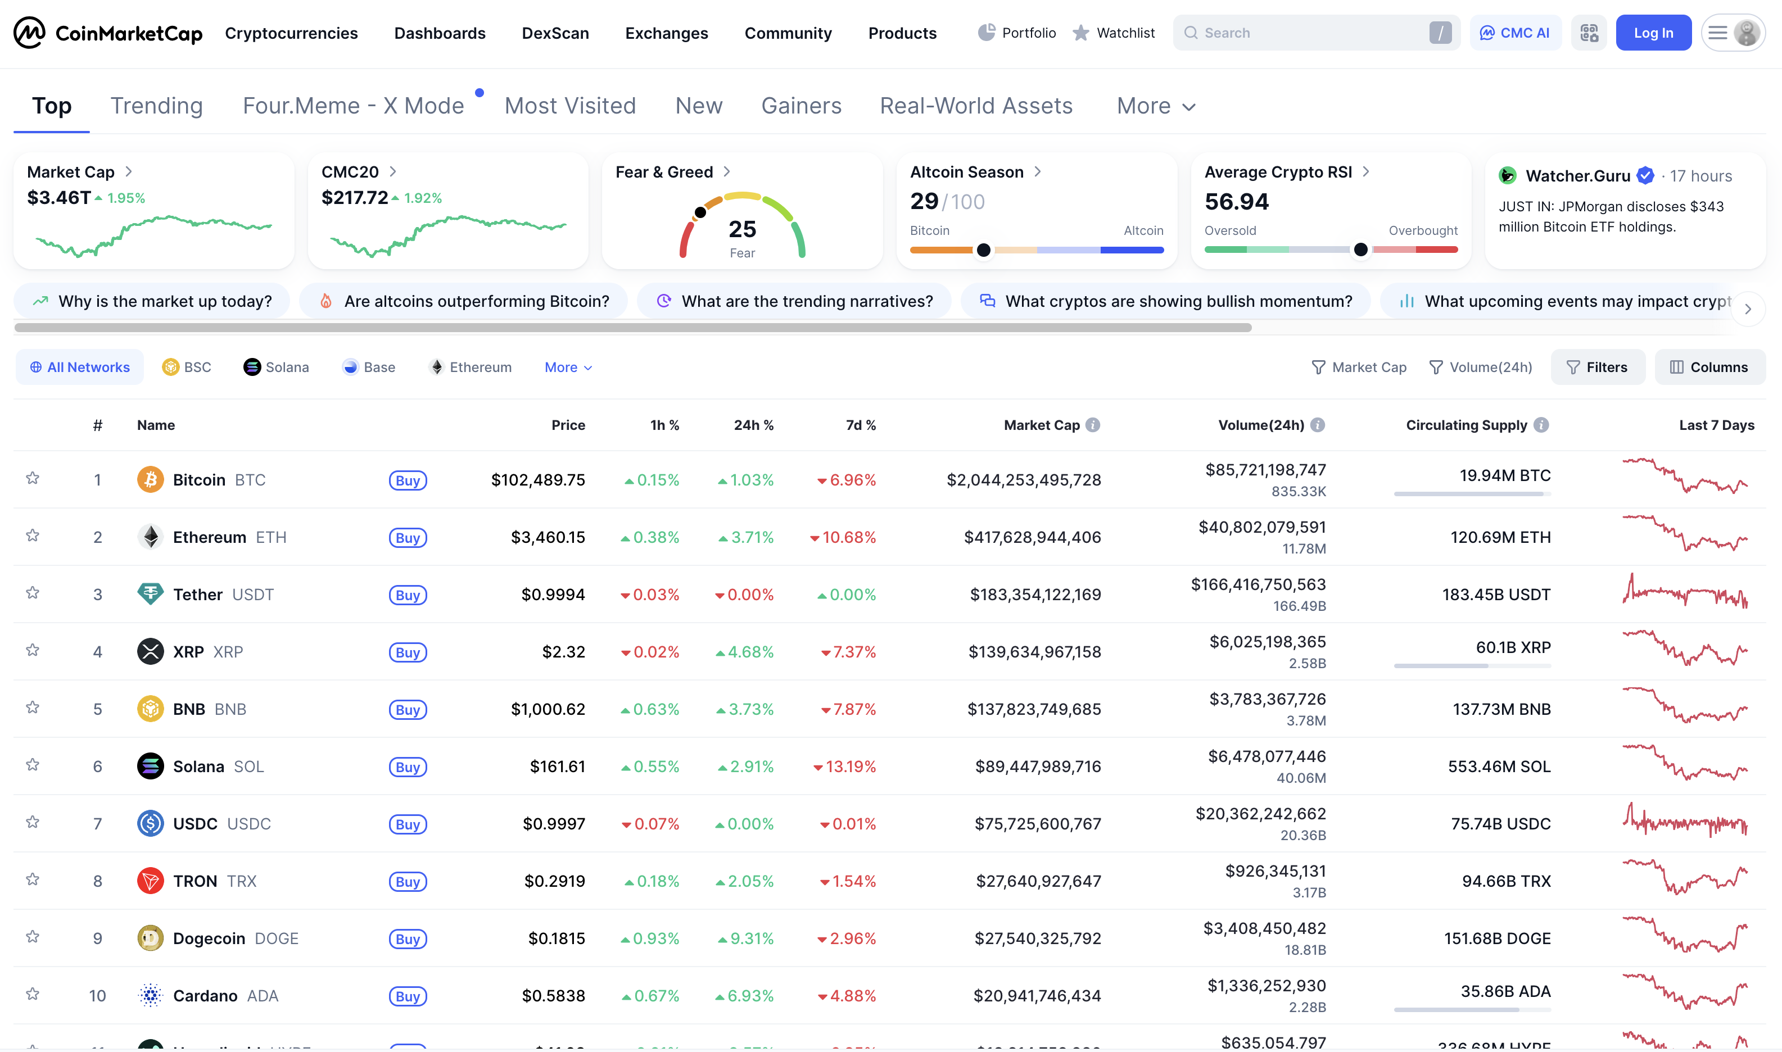This screenshot has height=1052, width=1782.
Task: Star Ethereum to add to watchlist
Action: [32, 536]
